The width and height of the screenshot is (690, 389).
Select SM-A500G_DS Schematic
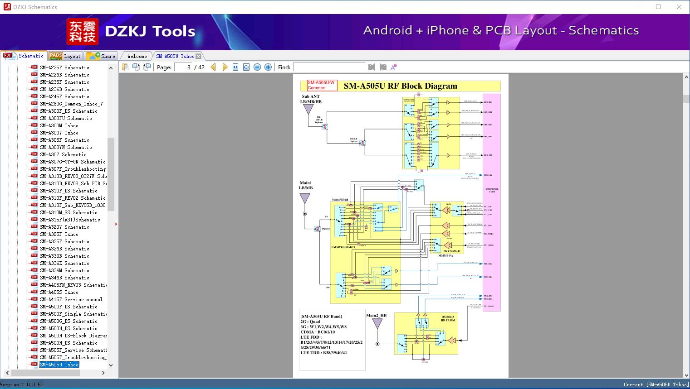tap(69, 321)
